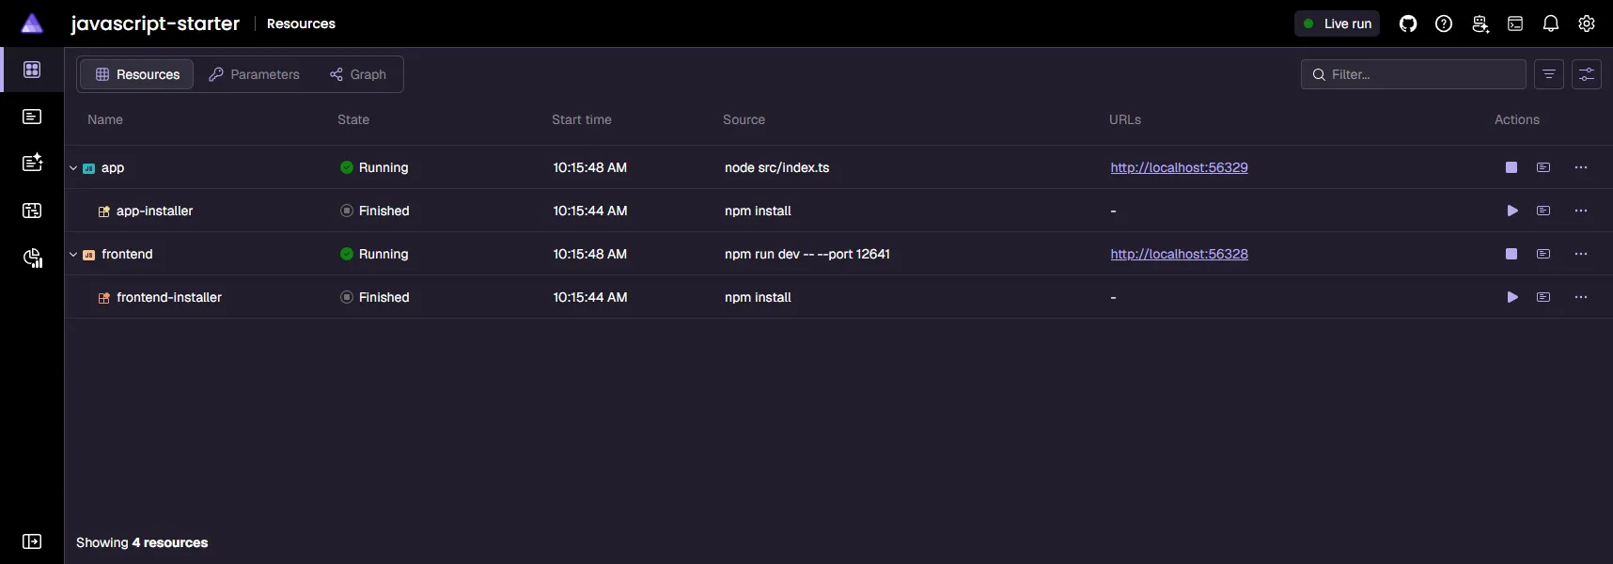Sort by the Source column header

click(744, 119)
